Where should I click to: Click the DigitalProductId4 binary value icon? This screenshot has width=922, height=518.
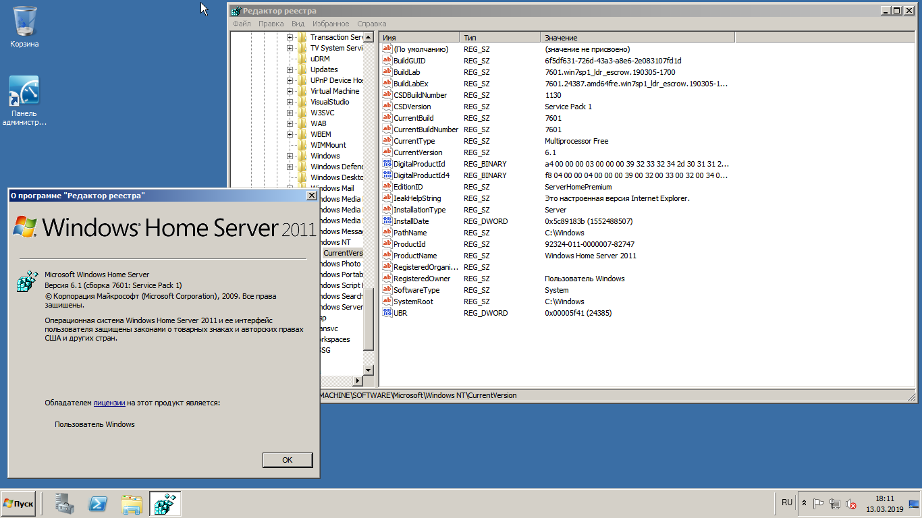387,175
